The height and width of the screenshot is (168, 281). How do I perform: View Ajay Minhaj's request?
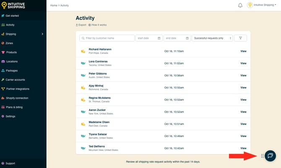click(243, 88)
